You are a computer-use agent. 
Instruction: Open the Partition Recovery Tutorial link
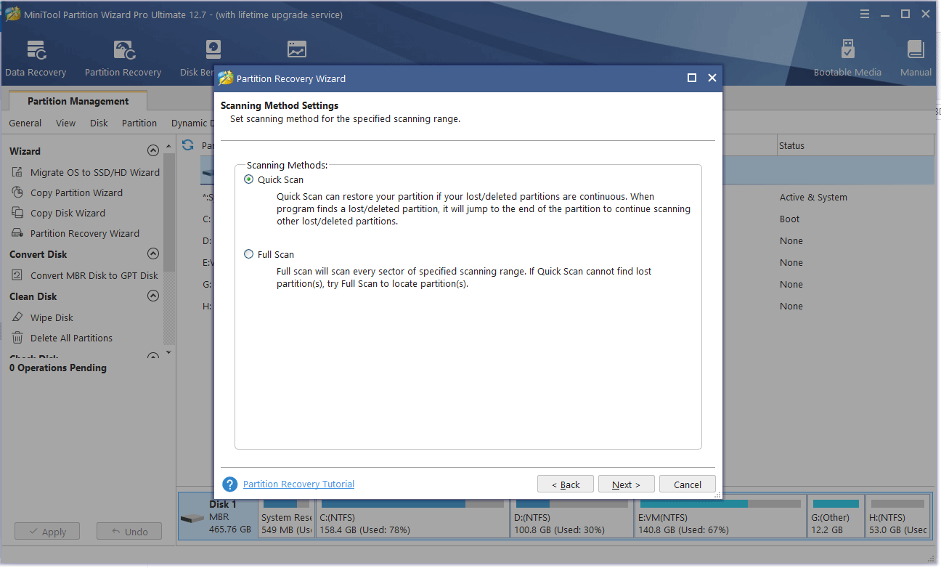coord(298,484)
